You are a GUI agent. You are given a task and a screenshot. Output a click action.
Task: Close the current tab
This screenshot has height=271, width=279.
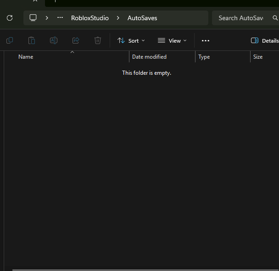click(x=35, y=1)
